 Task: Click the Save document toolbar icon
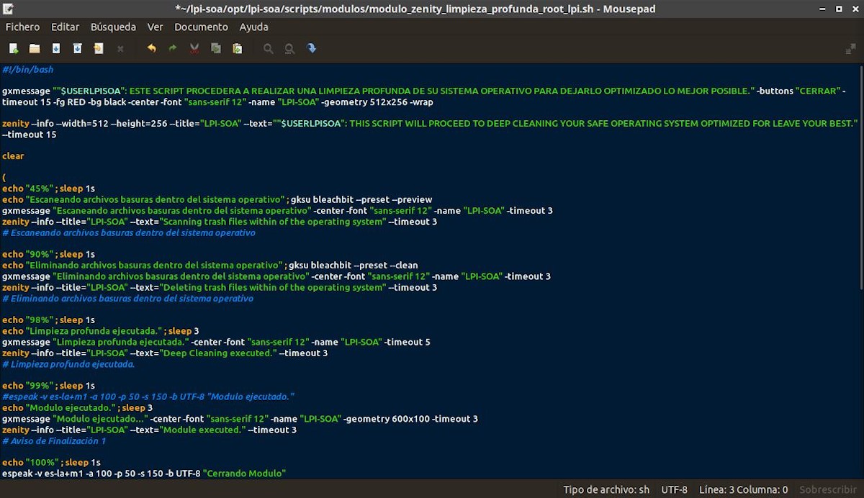[56, 49]
